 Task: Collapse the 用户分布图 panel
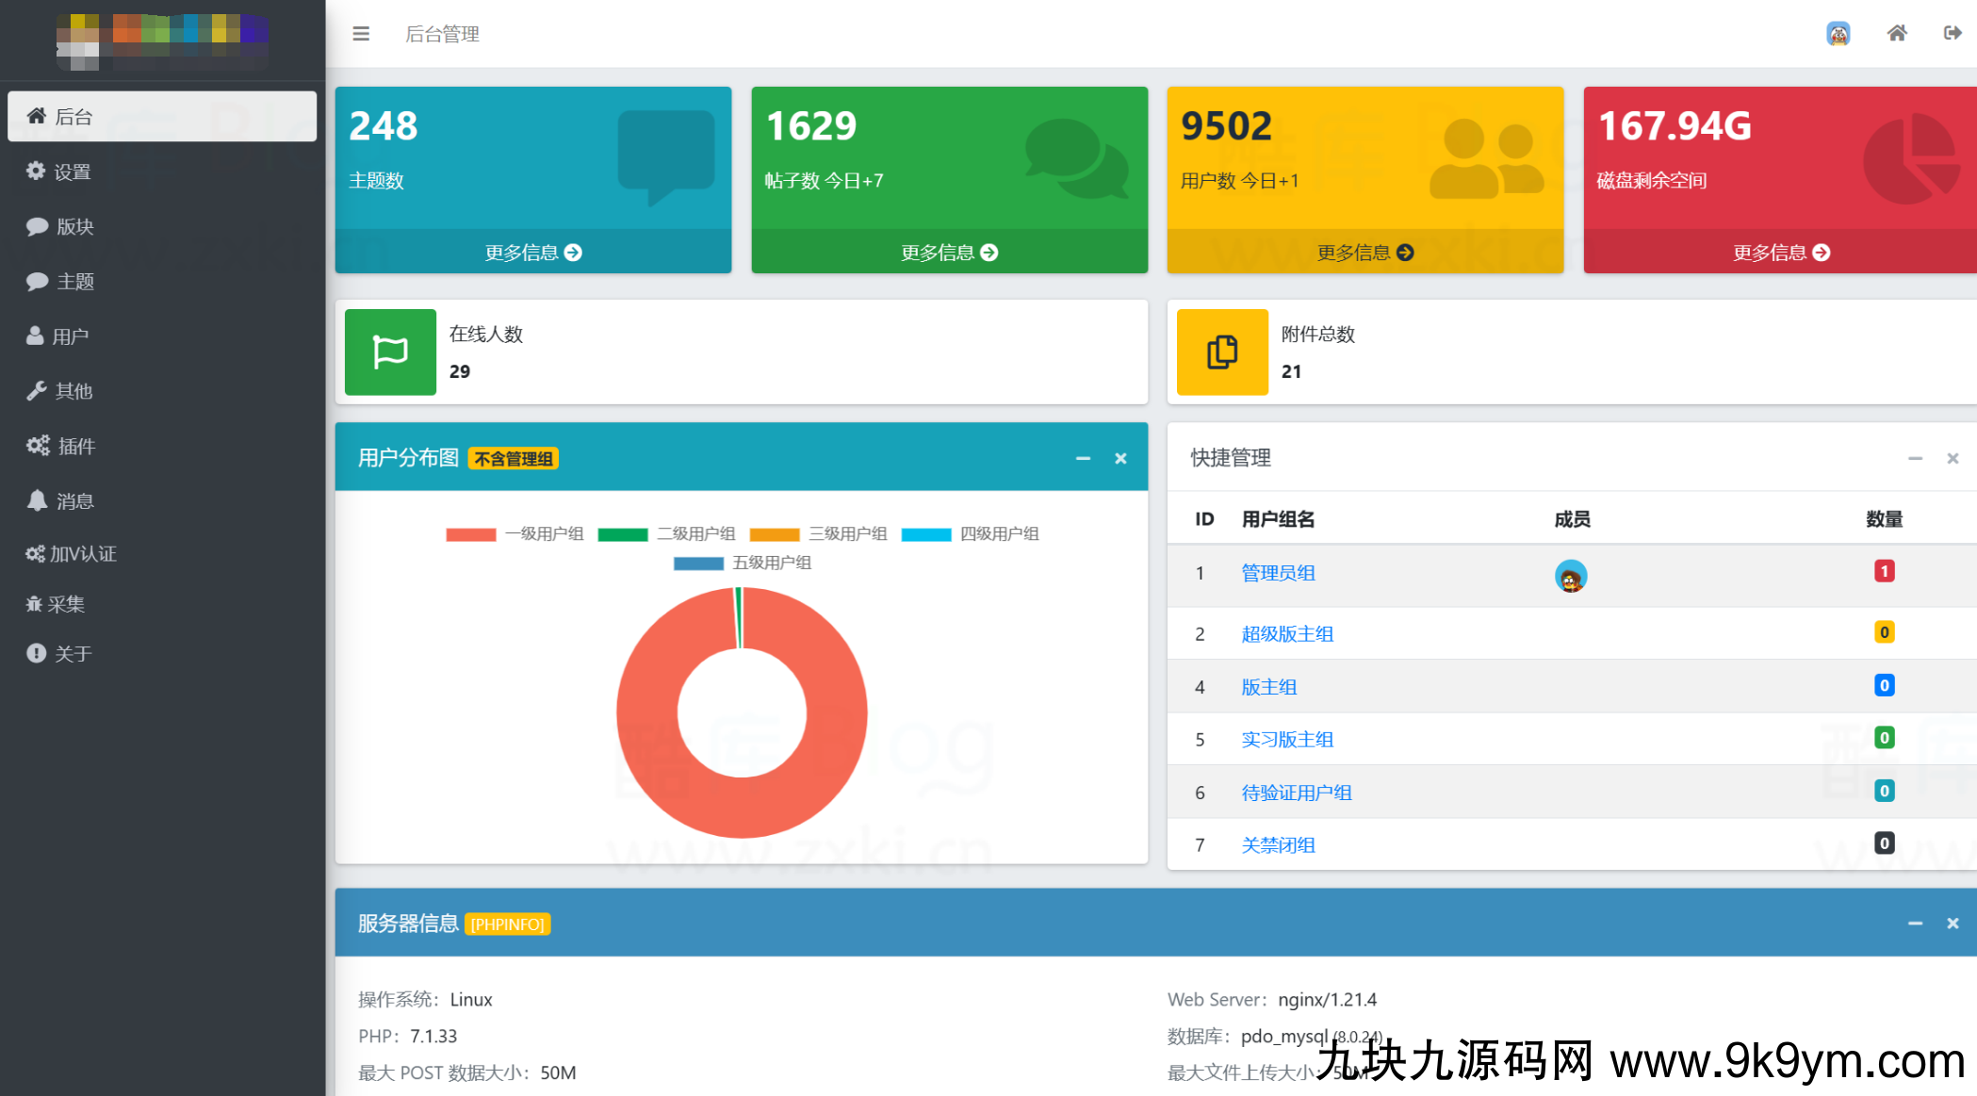point(1083,459)
